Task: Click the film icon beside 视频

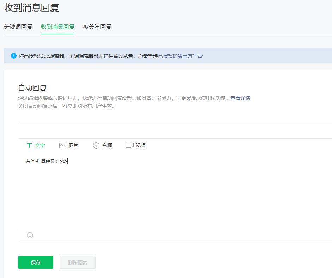Action: [130, 145]
